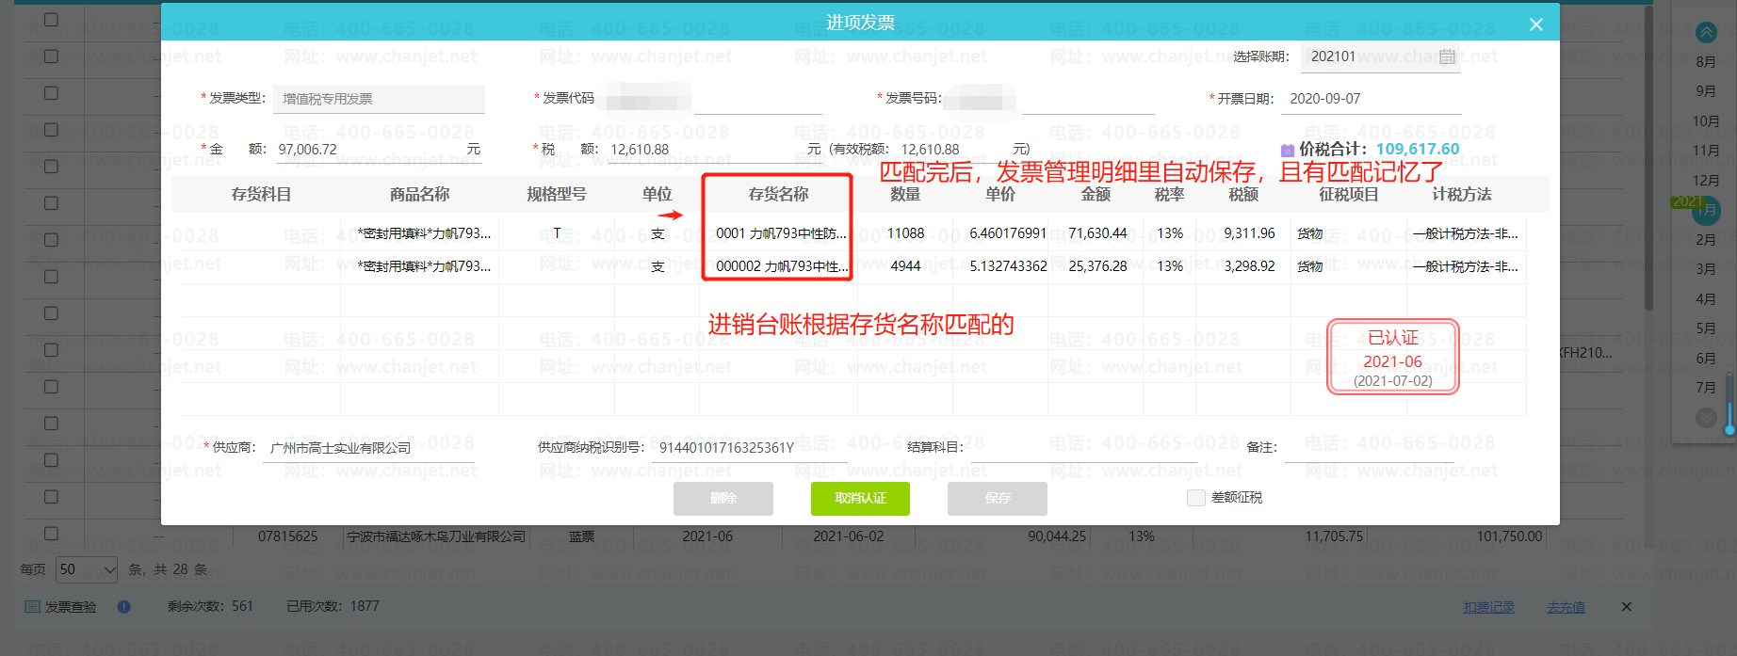Select month 2月 in the period timeline
Viewport: 1737px width, 656px height.
(x=1706, y=240)
